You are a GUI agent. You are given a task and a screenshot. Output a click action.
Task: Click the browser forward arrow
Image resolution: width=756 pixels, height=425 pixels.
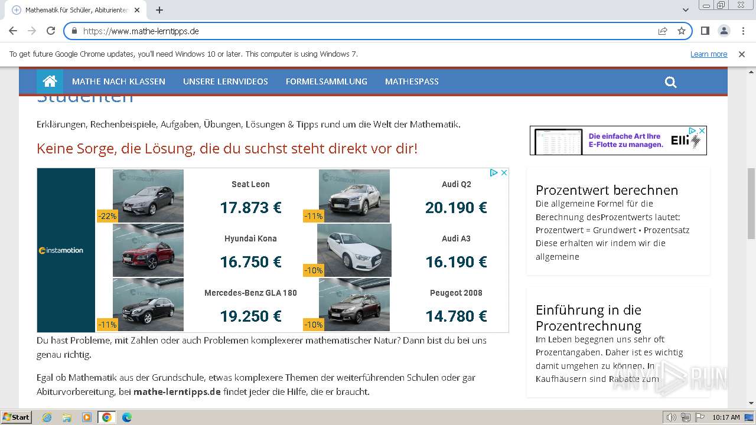[32, 31]
